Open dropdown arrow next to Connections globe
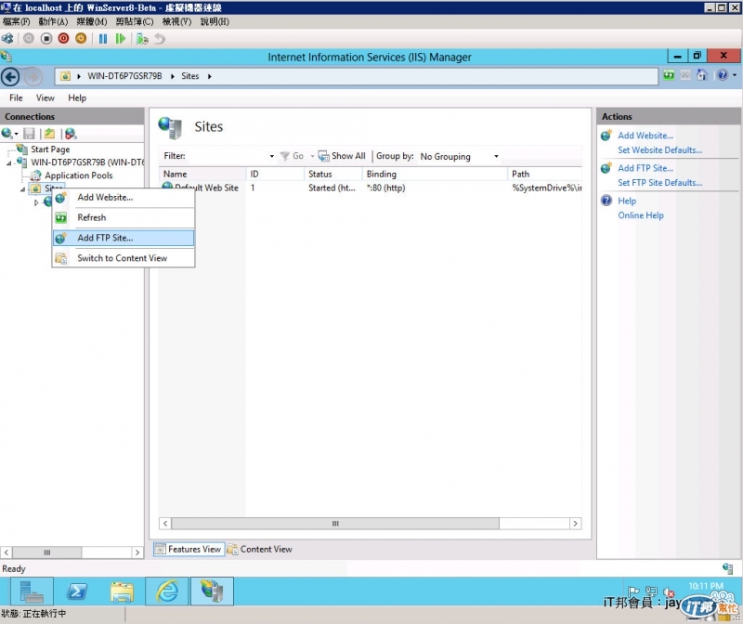Image resolution: width=743 pixels, height=624 pixels. click(16, 134)
